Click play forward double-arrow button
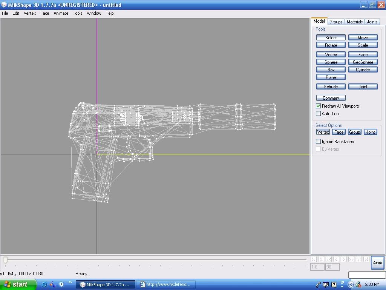Viewport: 386px width, 290px height. pos(351,259)
